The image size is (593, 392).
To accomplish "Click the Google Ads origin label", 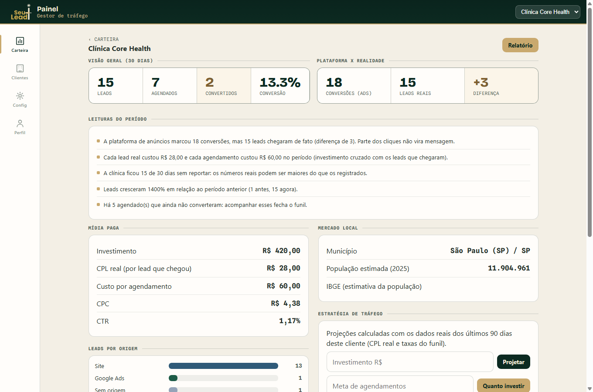I will (109, 378).
